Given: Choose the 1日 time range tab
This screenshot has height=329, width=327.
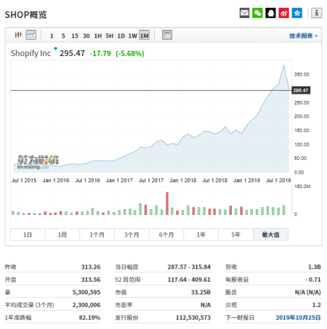Looking at the screenshot, I should pyautogui.click(x=28, y=235).
